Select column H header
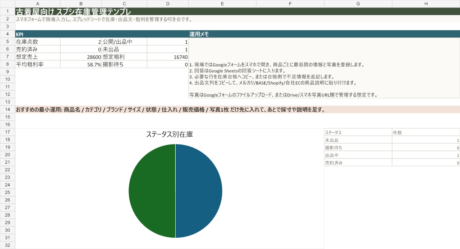460x249 pixels. tap(426, 4)
